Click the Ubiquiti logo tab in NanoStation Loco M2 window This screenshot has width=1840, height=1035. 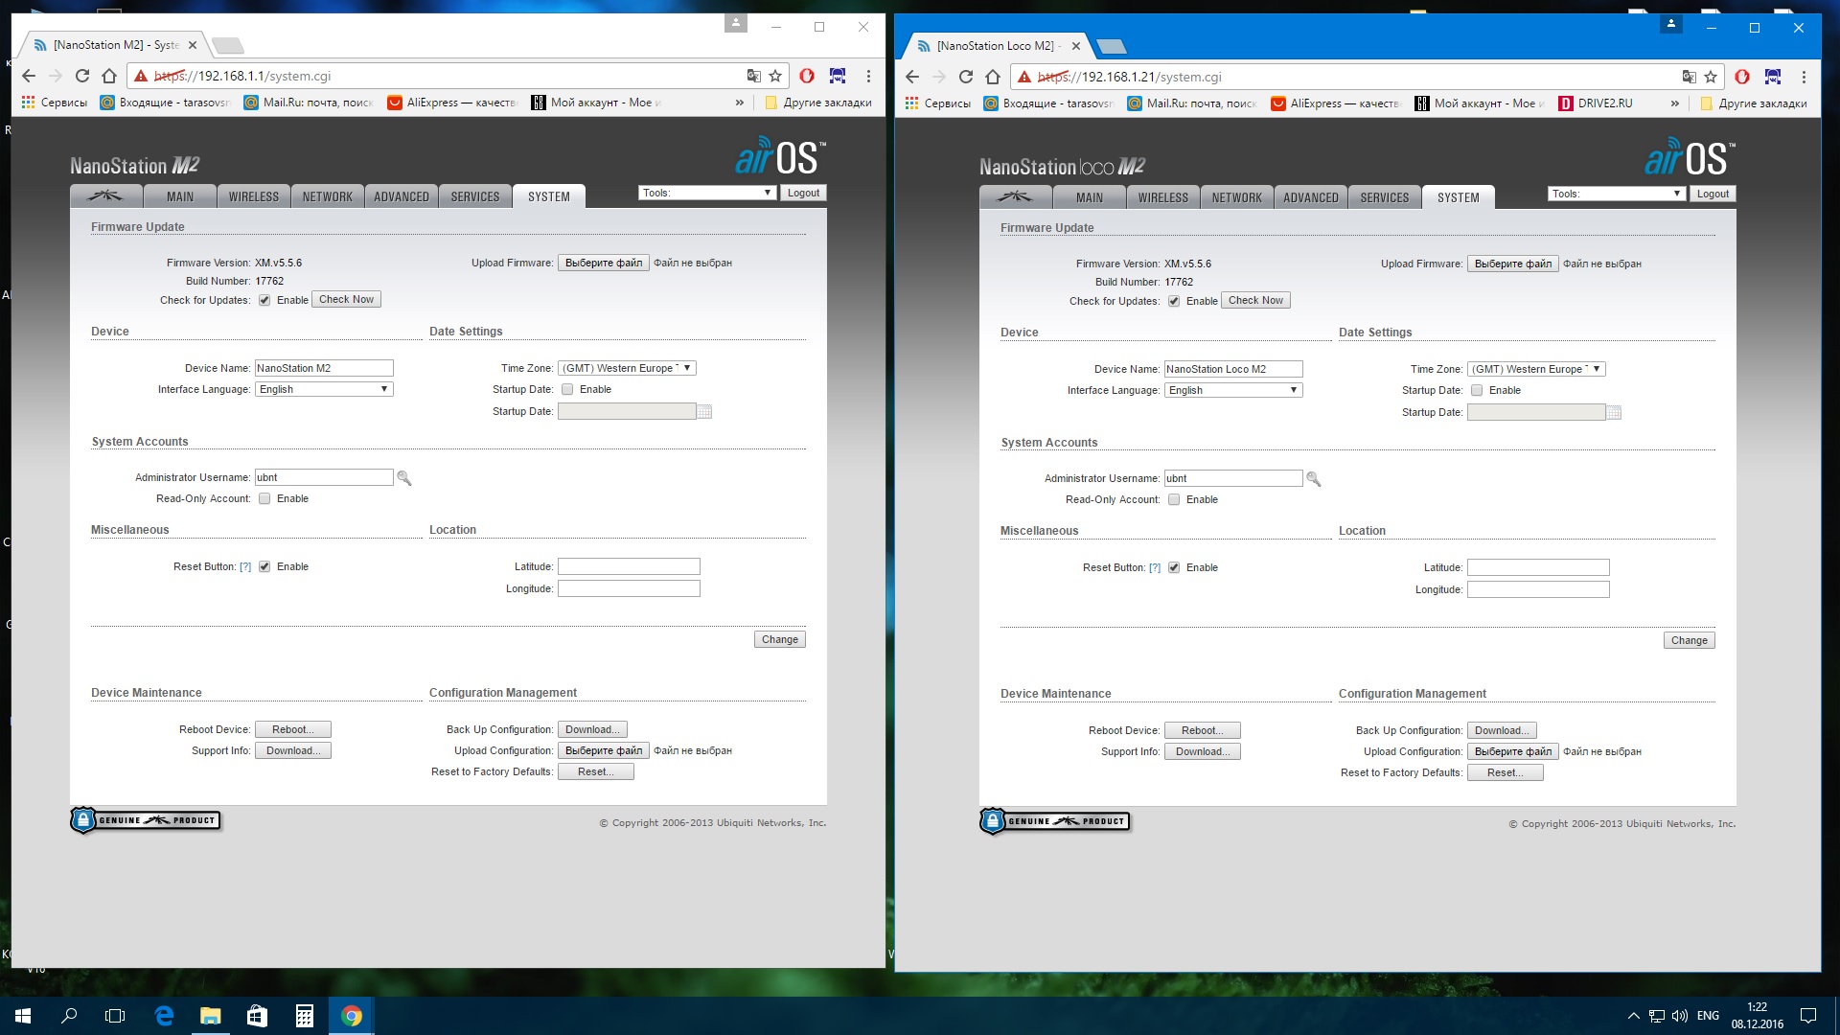tap(1016, 197)
